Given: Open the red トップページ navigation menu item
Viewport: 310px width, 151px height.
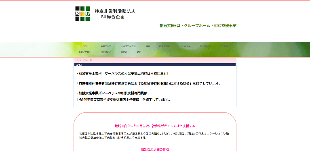Looking at the screenshot, I should (x=84, y=46).
